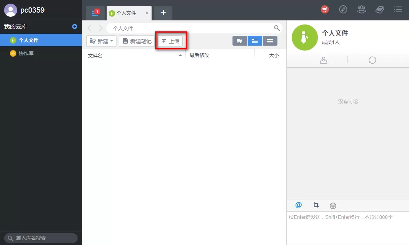This screenshot has width=409, height=245.
Task: Toggle sort order arrow on 文件名
Action: [180, 55]
